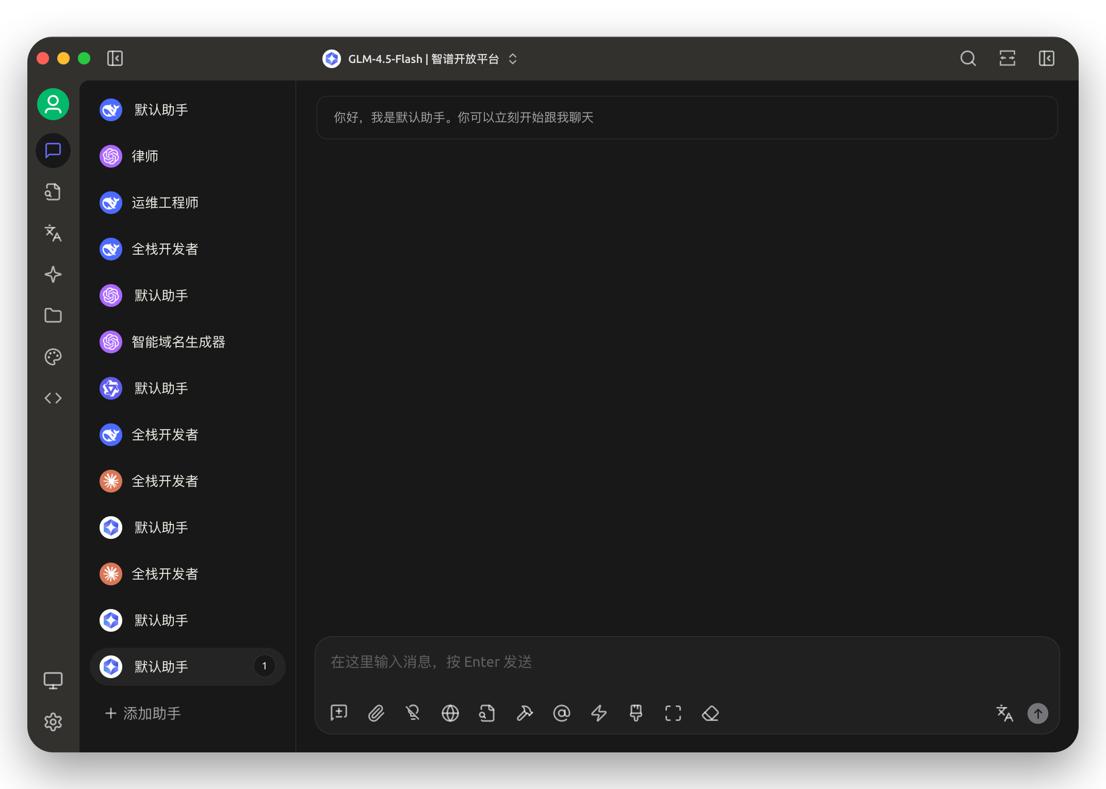This screenshot has height=789, width=1106.
Task: Enable web search with the globe icon
Action: tap(450, 713)
